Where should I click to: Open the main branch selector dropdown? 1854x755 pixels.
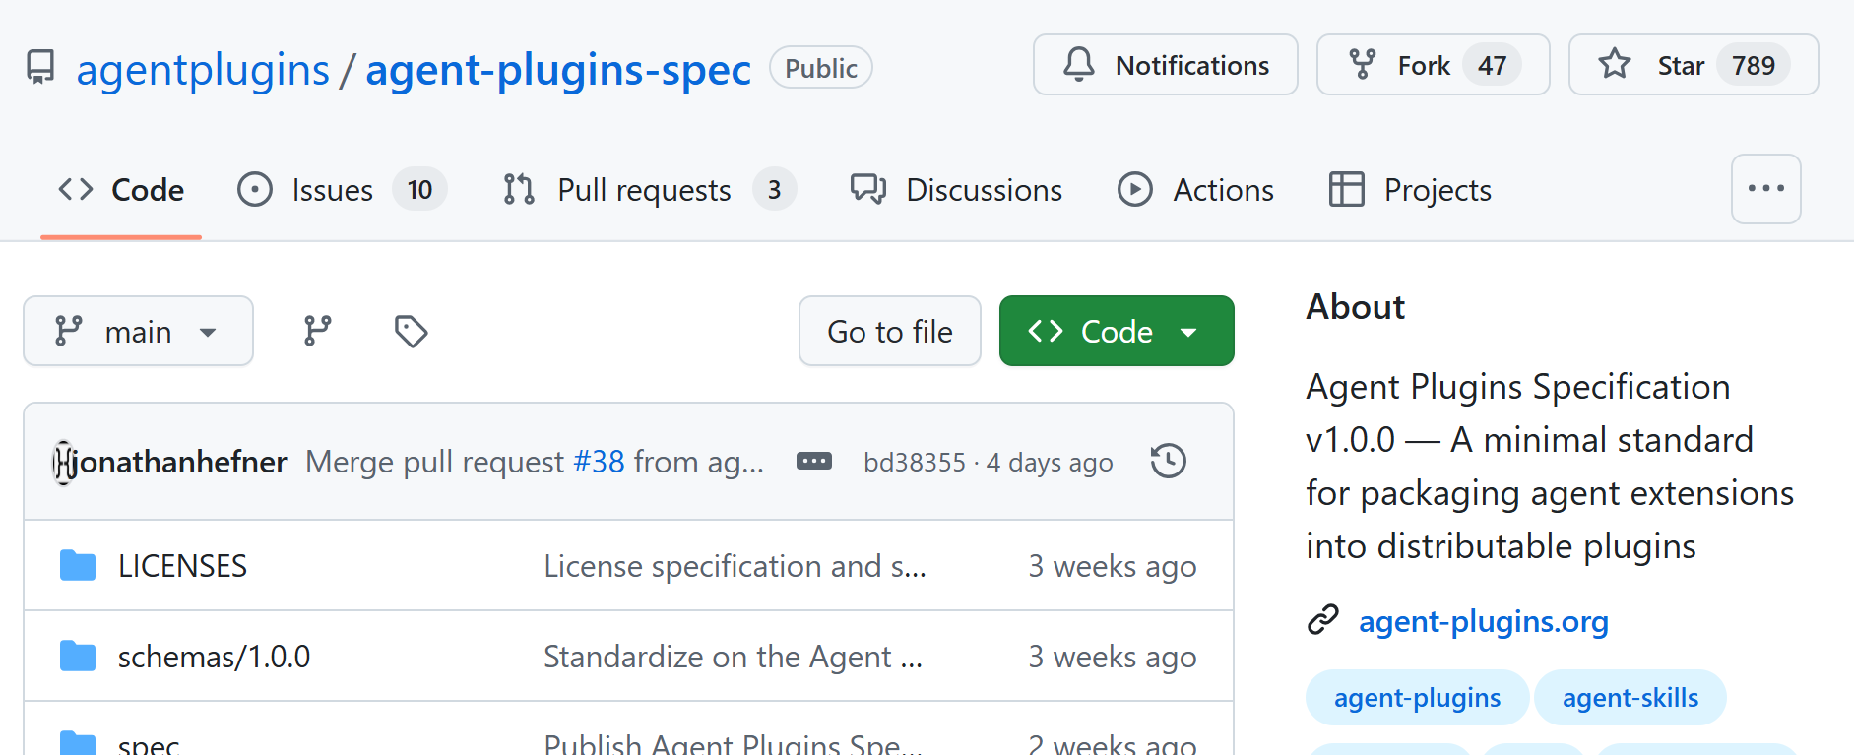(139, 331)
